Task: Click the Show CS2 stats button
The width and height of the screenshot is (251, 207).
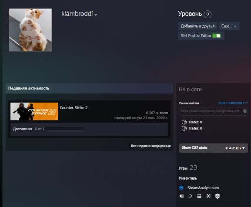Action: [214, 148]
